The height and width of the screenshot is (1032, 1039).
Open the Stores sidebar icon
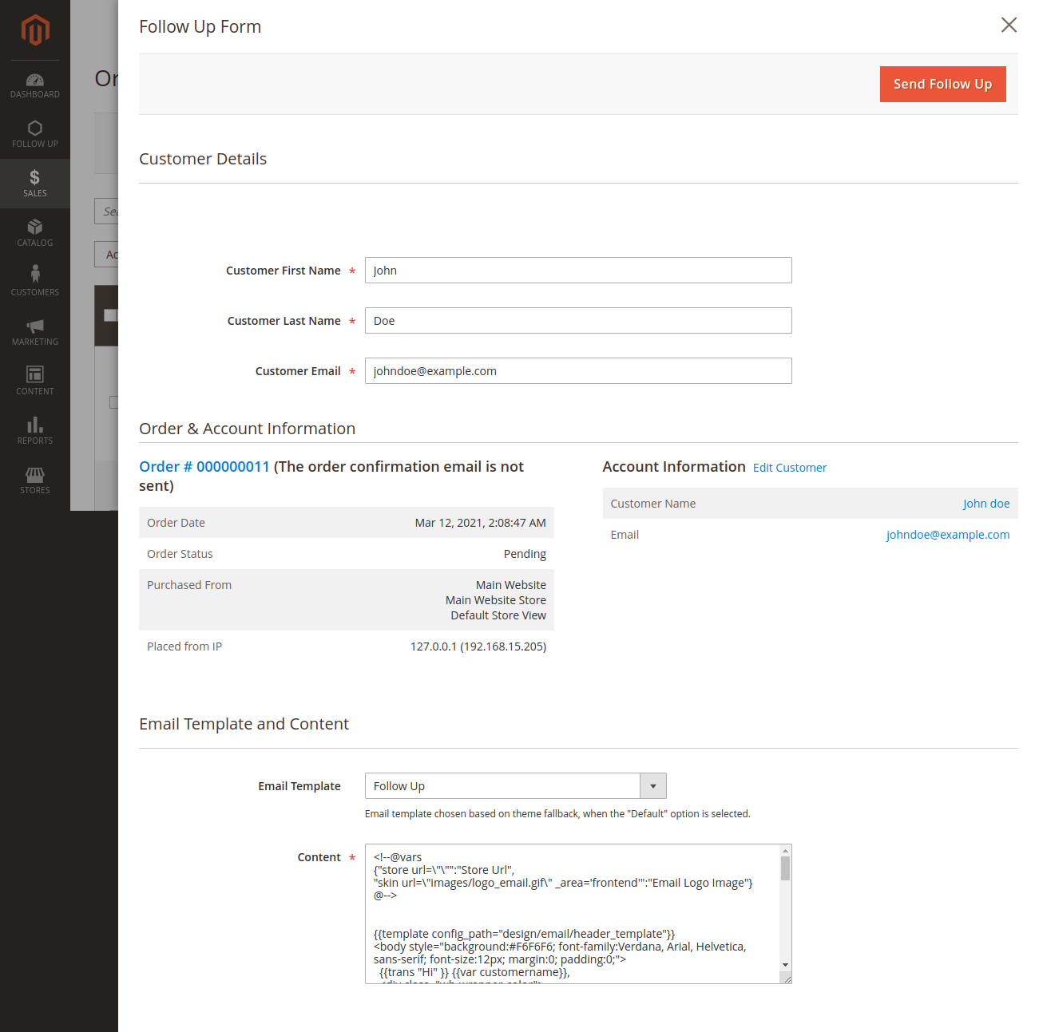(x=34, y=477)
